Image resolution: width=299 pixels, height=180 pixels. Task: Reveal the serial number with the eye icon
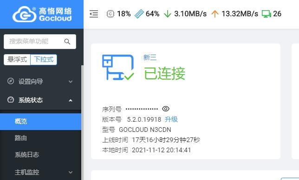[166, 109]
